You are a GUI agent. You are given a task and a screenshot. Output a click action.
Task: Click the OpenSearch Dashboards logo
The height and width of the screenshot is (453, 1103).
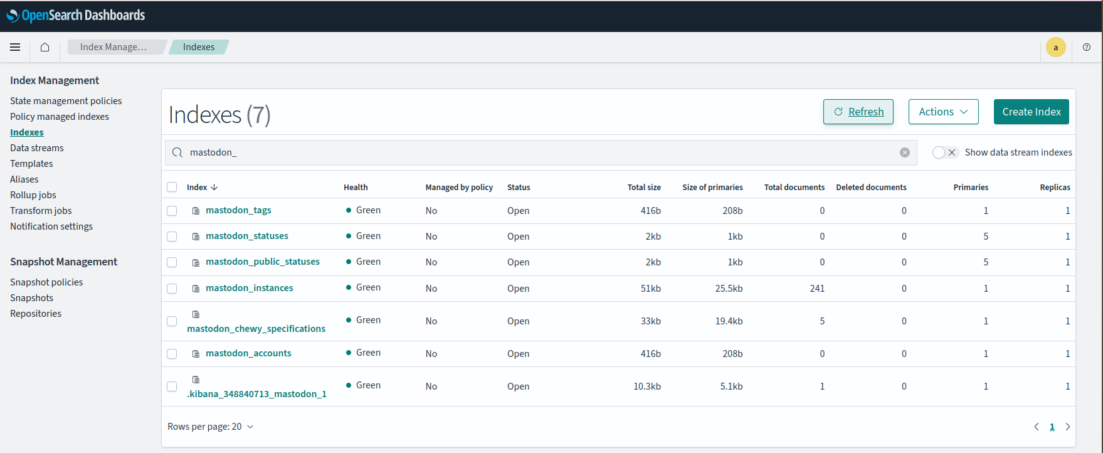pos(76,15)
